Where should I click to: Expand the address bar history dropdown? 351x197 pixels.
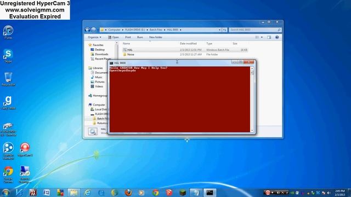219,30
